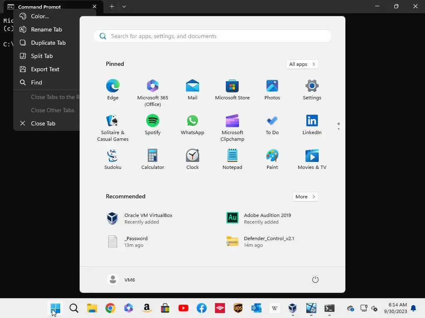Open Edge from pinned apps
The width and height of the screenshot is (425, 318).
point(113,90)
